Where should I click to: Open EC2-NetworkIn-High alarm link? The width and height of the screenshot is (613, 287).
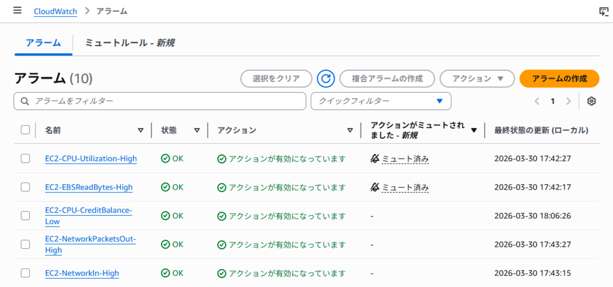tap(82, 273)
